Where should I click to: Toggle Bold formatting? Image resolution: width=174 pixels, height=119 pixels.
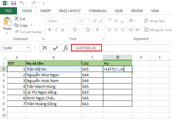click(x=50, y=30)
